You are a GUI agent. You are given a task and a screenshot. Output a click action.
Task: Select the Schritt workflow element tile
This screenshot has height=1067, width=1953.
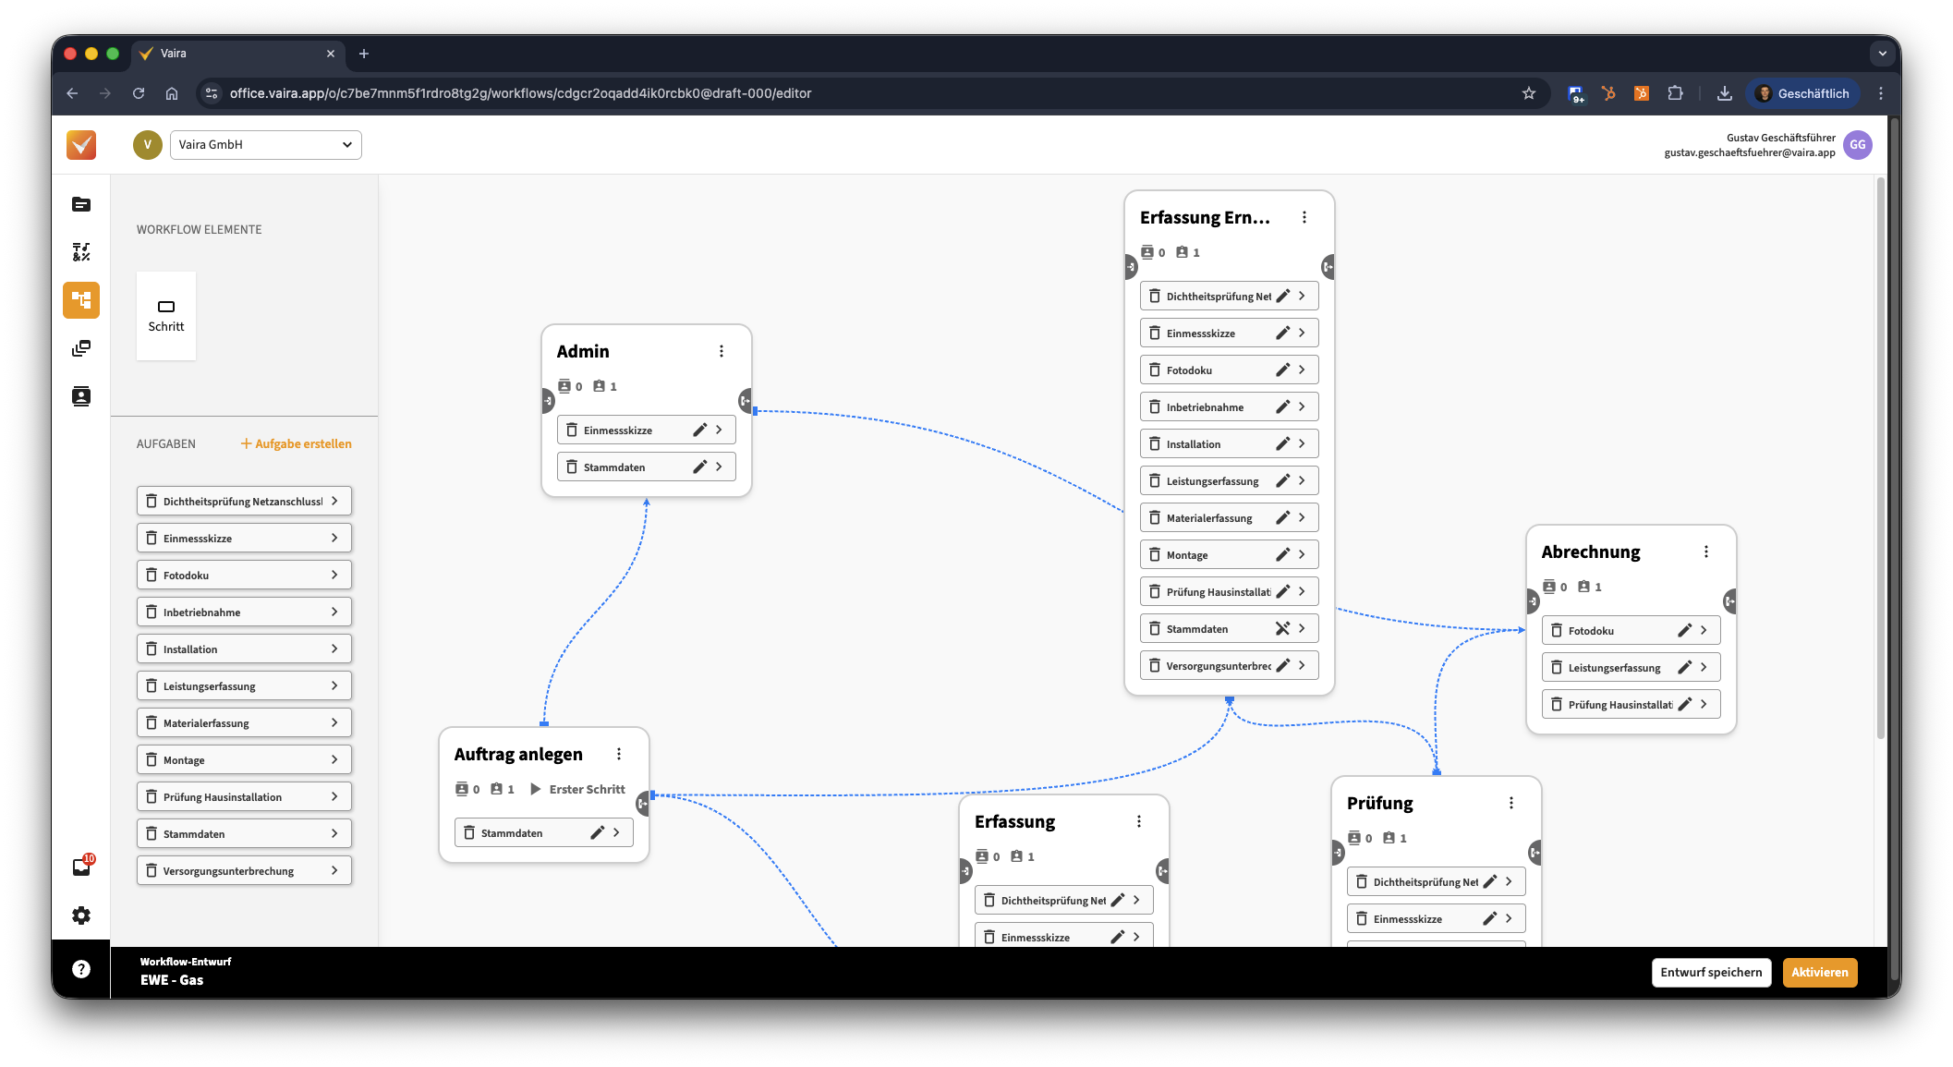[166, 316]
